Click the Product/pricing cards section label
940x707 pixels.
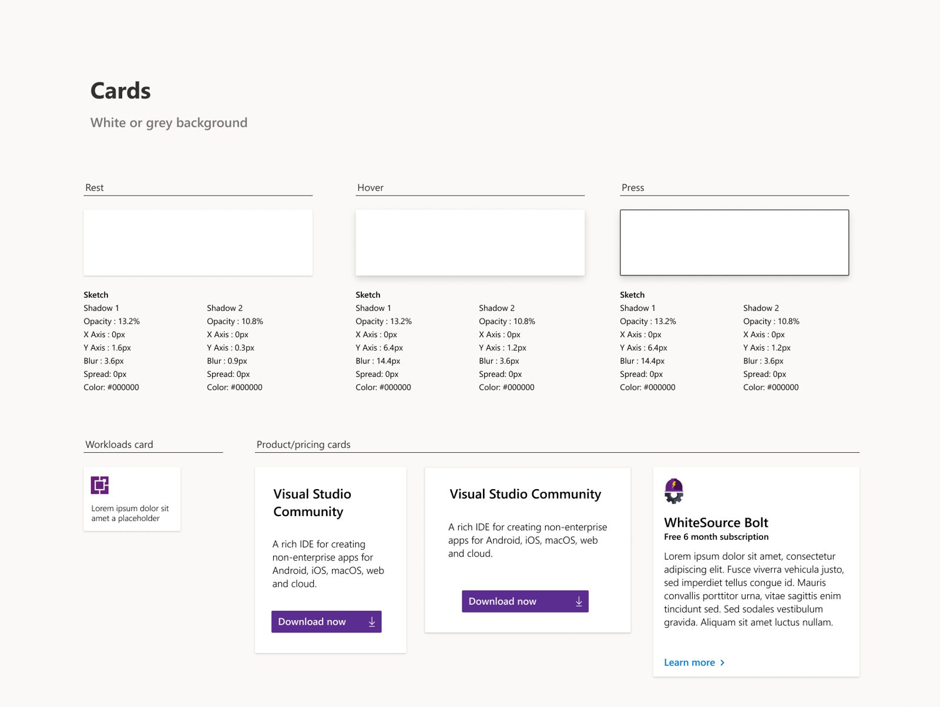(303, 445)
